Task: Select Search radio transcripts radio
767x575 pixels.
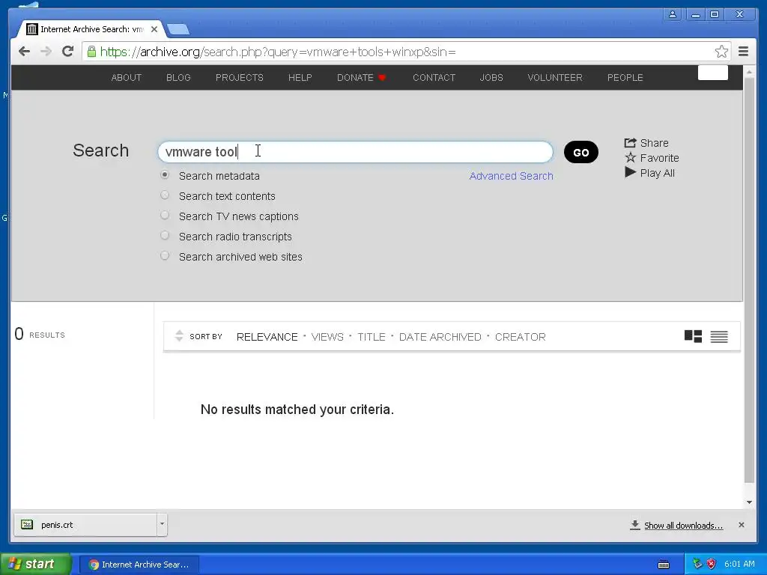Action: (165, 236)
